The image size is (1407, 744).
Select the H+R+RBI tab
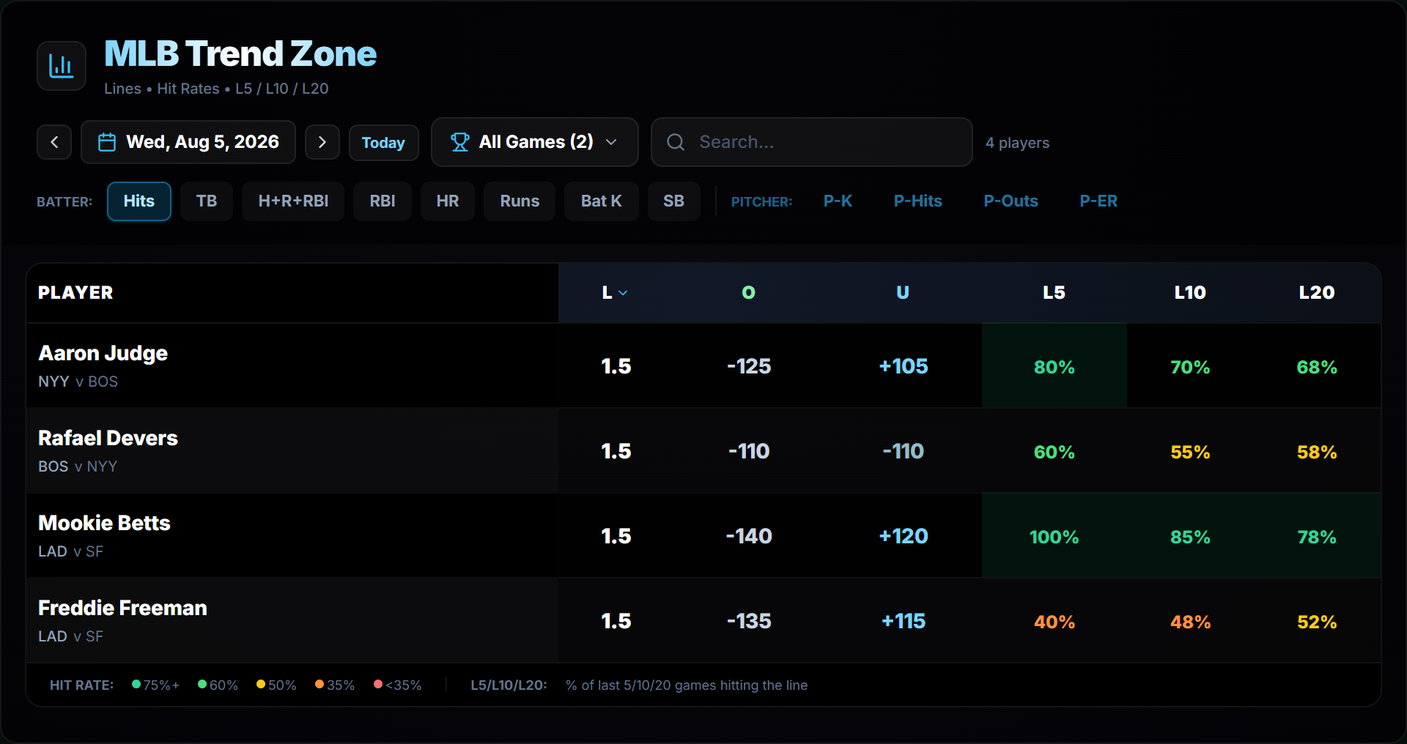click(x=293, y=201)
